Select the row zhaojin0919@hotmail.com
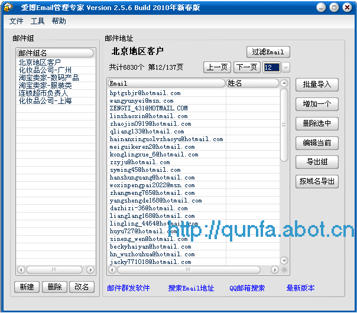Viewport: 357px width, 313px height. click(x=194, y=124)
